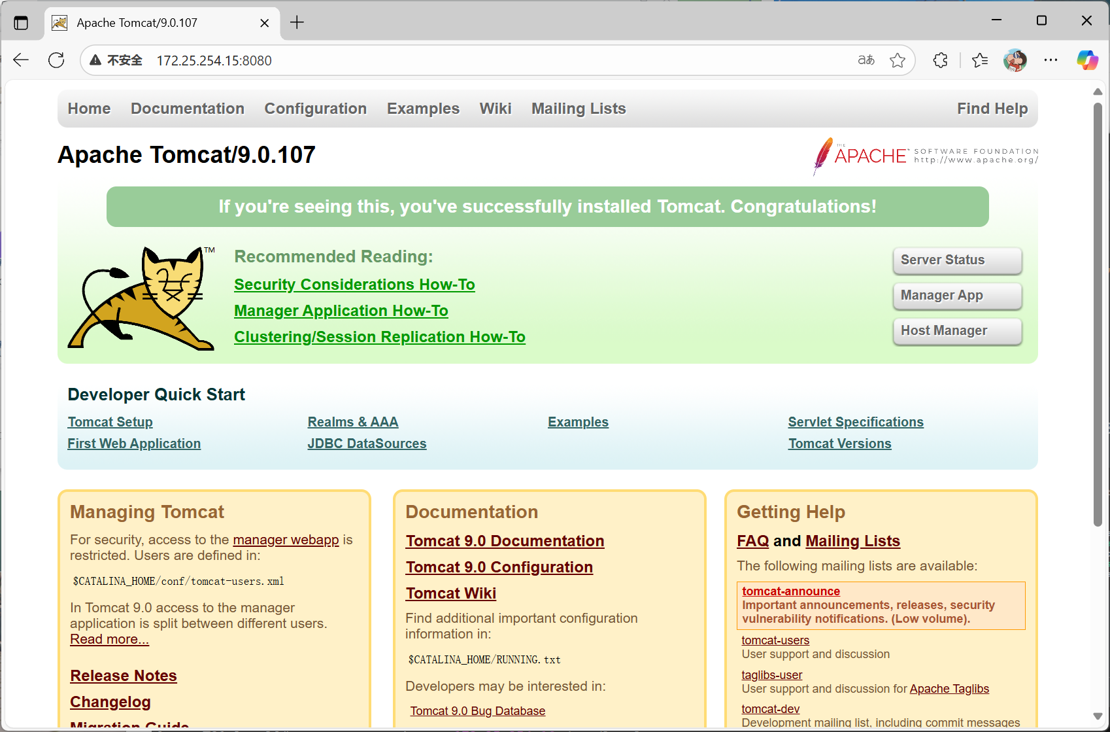Open the favorites list icon

coord(980,60)
